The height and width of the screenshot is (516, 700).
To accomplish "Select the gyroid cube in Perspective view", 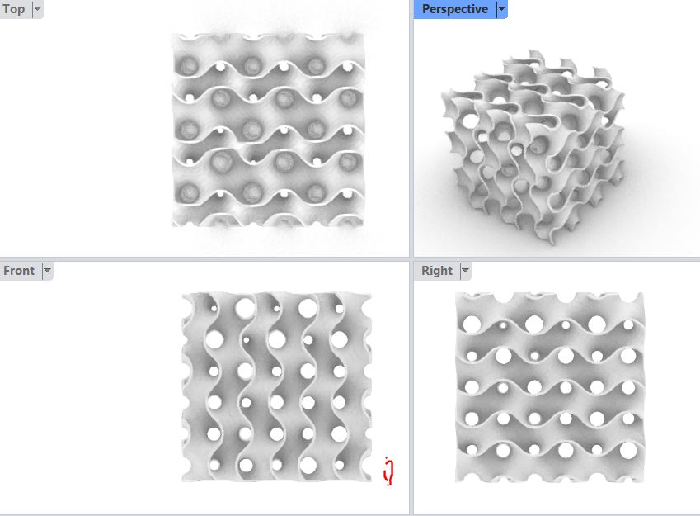I will (x=533, y=148).
